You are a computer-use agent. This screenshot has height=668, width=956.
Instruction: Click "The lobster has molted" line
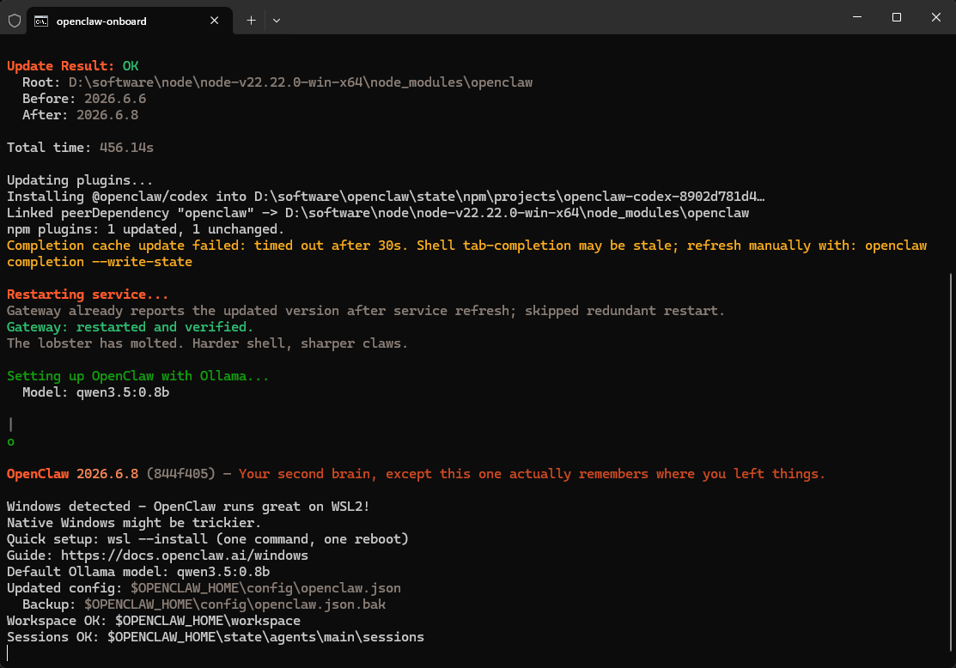[207, 343]
